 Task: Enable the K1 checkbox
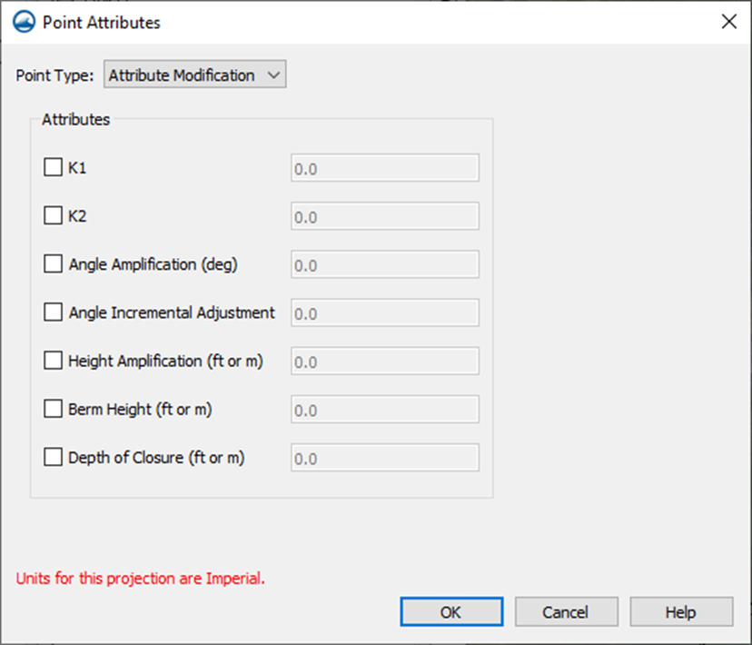pos(53,167)
